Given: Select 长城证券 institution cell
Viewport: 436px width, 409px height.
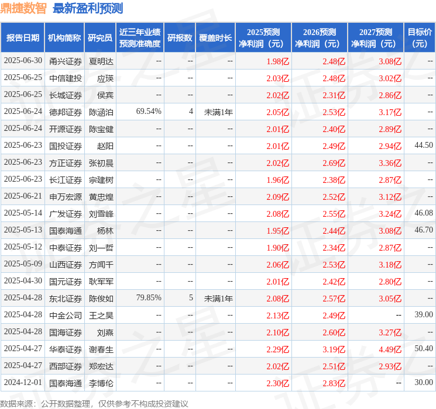Looking at the screenshot, I should coord(66,95).
